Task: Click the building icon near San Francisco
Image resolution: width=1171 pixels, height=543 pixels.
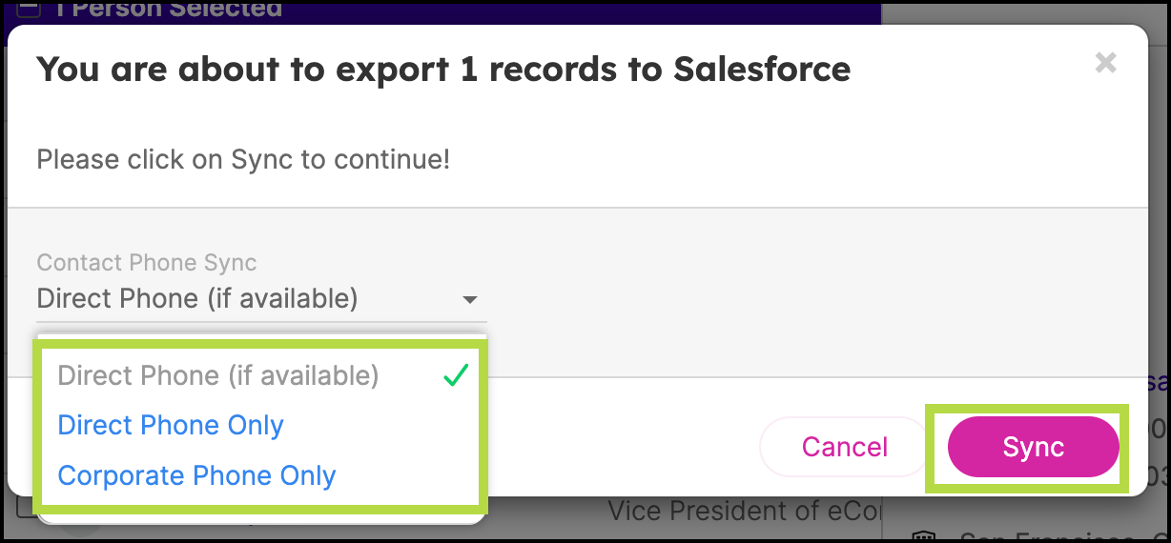Action: coord(922,537)
